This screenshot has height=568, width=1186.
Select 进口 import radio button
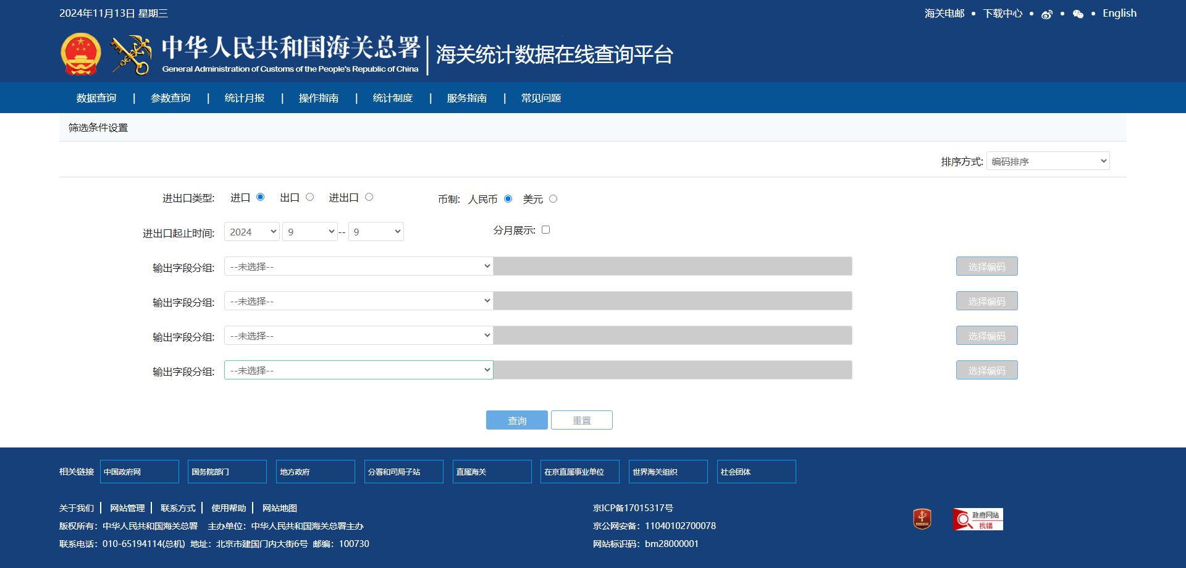[260, 197]
